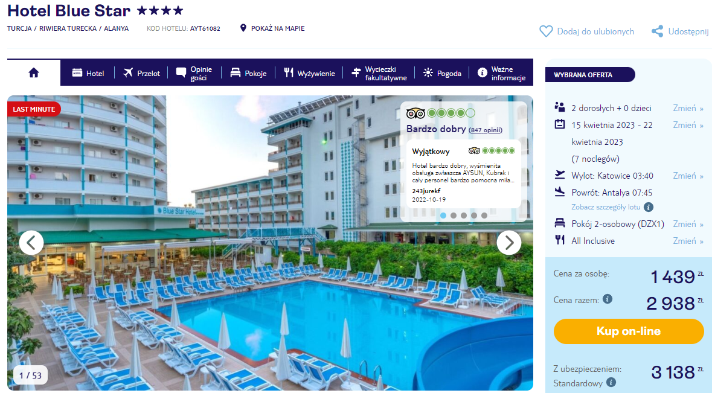This screenshot has width=712, height=393.
Task: Change All Inclusive board via Zmień
Action: tap(688, 241)
